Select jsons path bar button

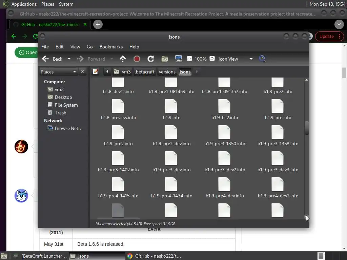185,72
